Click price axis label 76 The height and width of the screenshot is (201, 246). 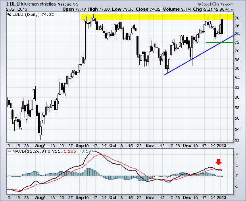click(x=237, y=26)
